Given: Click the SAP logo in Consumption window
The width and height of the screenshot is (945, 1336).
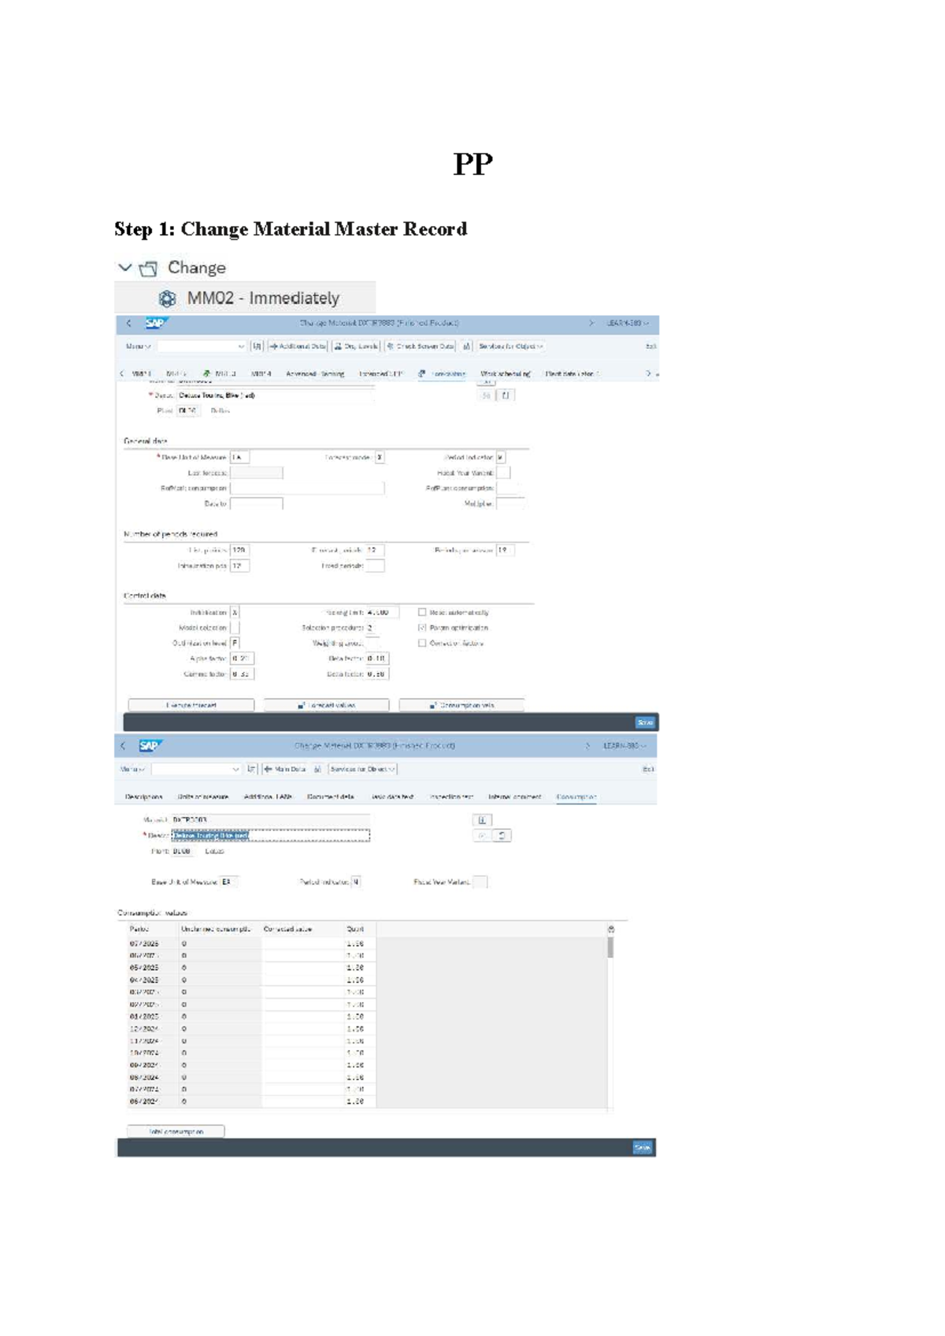Looking at the screenshot, I should pyautogui.click(x=150, y=746).
